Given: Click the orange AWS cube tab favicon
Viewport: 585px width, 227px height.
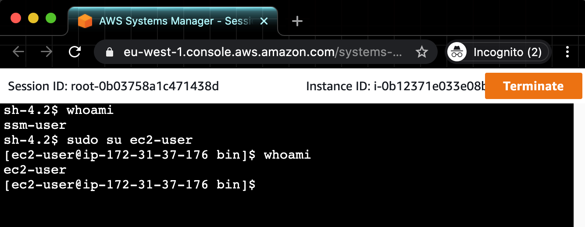Looking at the screenshot, I should click(85, 21).
